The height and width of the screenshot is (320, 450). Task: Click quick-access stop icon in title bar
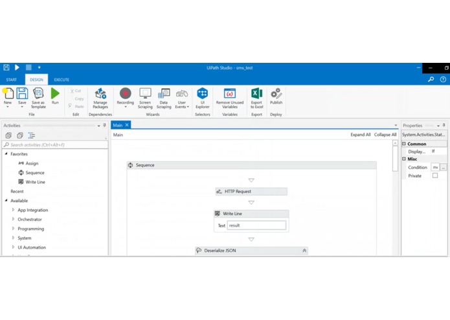click(x=28, y=67)
